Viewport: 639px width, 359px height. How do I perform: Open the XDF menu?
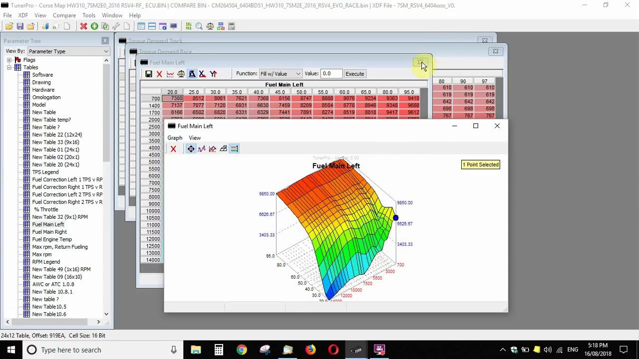coord(23,15)
